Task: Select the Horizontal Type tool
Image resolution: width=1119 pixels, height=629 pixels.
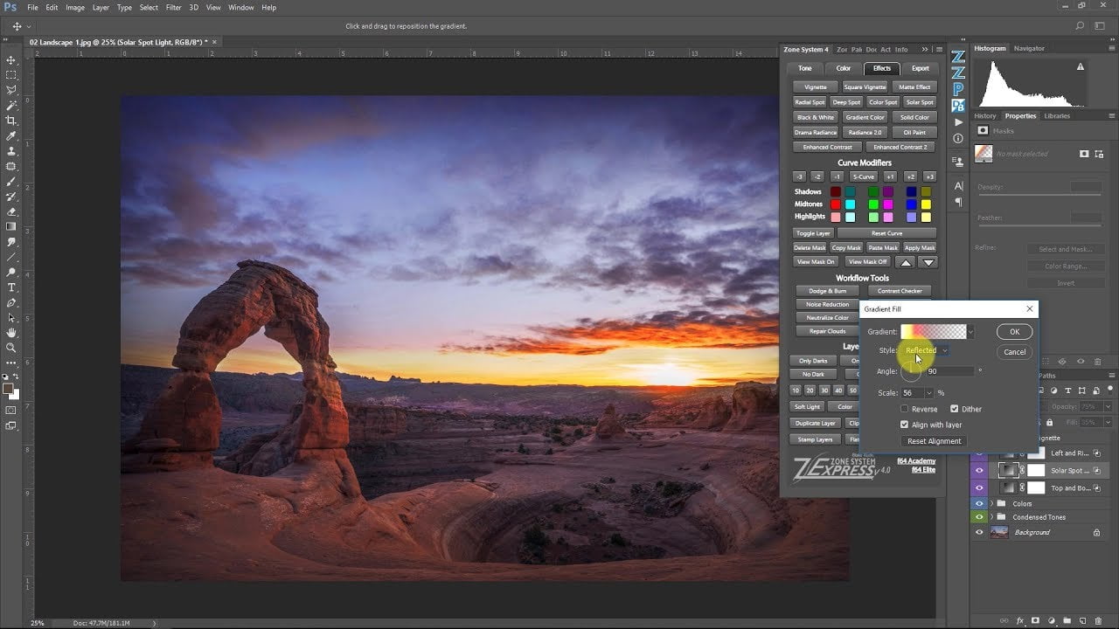Action: 11,287
